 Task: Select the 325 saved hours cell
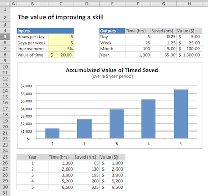(87, 187)
